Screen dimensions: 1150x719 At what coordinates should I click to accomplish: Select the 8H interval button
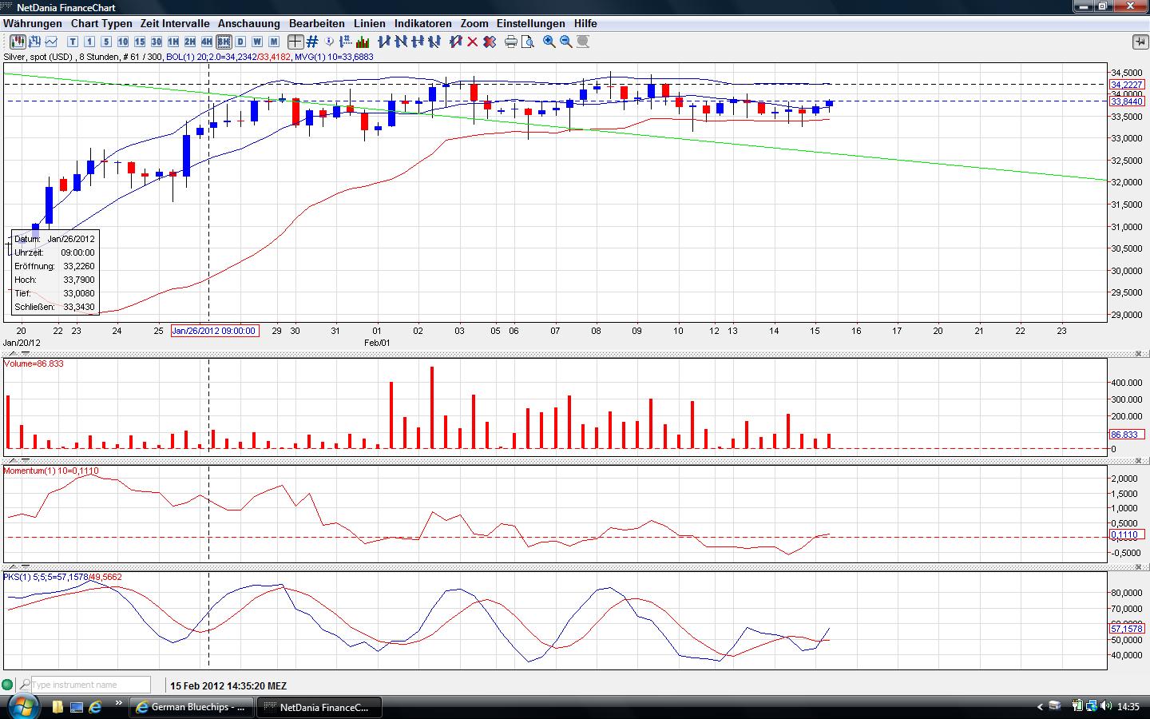[224, 42]
